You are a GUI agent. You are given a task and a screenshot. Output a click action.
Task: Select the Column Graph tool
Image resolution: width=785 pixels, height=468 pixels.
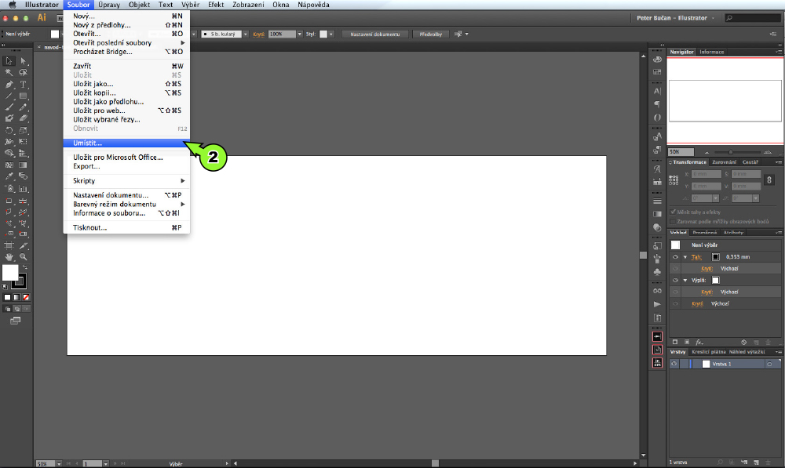pos(23,188)
